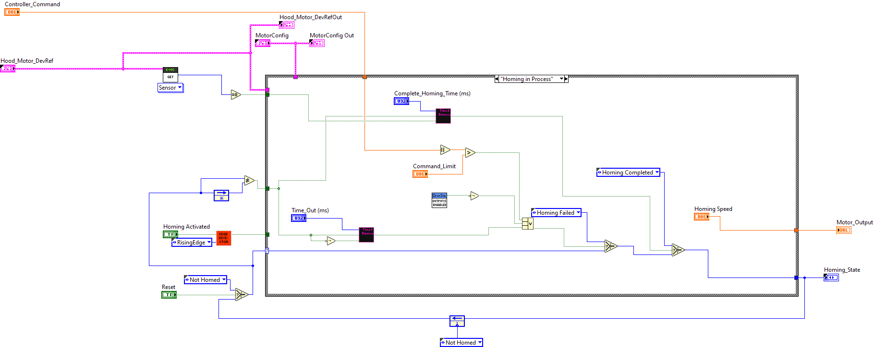This screenshot has width=874, height=347.
Task: Select the Command_Limit DBL control terminal
Action: tap(420, 174)
